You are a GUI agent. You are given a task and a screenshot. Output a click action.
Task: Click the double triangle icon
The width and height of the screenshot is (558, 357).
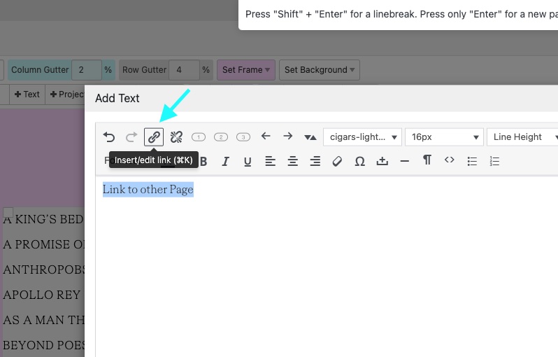[310, 137]
